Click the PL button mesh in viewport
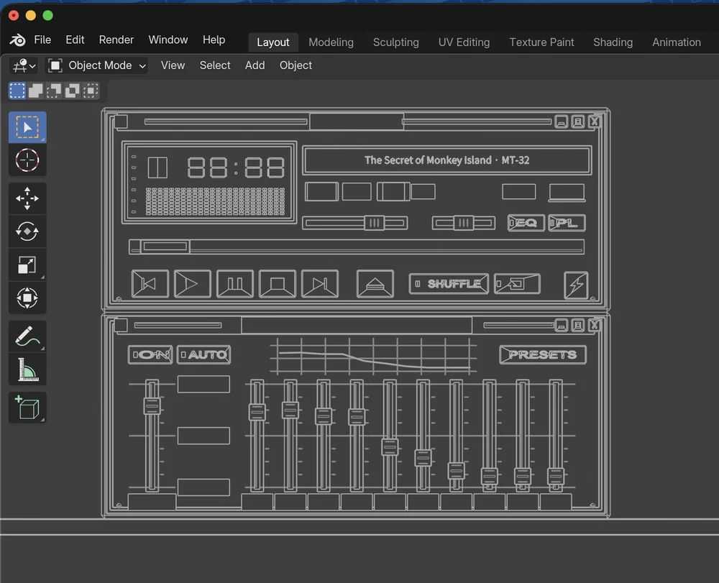Image resolution: width=719 pixels, height=583 pixels. click(x=567, y=223)
